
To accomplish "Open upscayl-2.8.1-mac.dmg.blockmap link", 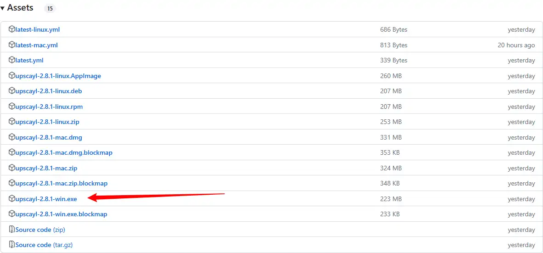I will coord(64,152).
